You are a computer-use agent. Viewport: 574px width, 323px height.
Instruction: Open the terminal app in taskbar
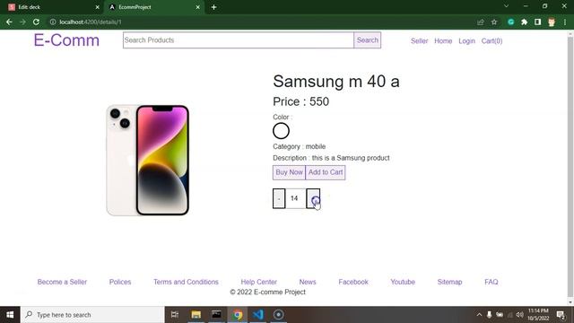tap(216, 315)
